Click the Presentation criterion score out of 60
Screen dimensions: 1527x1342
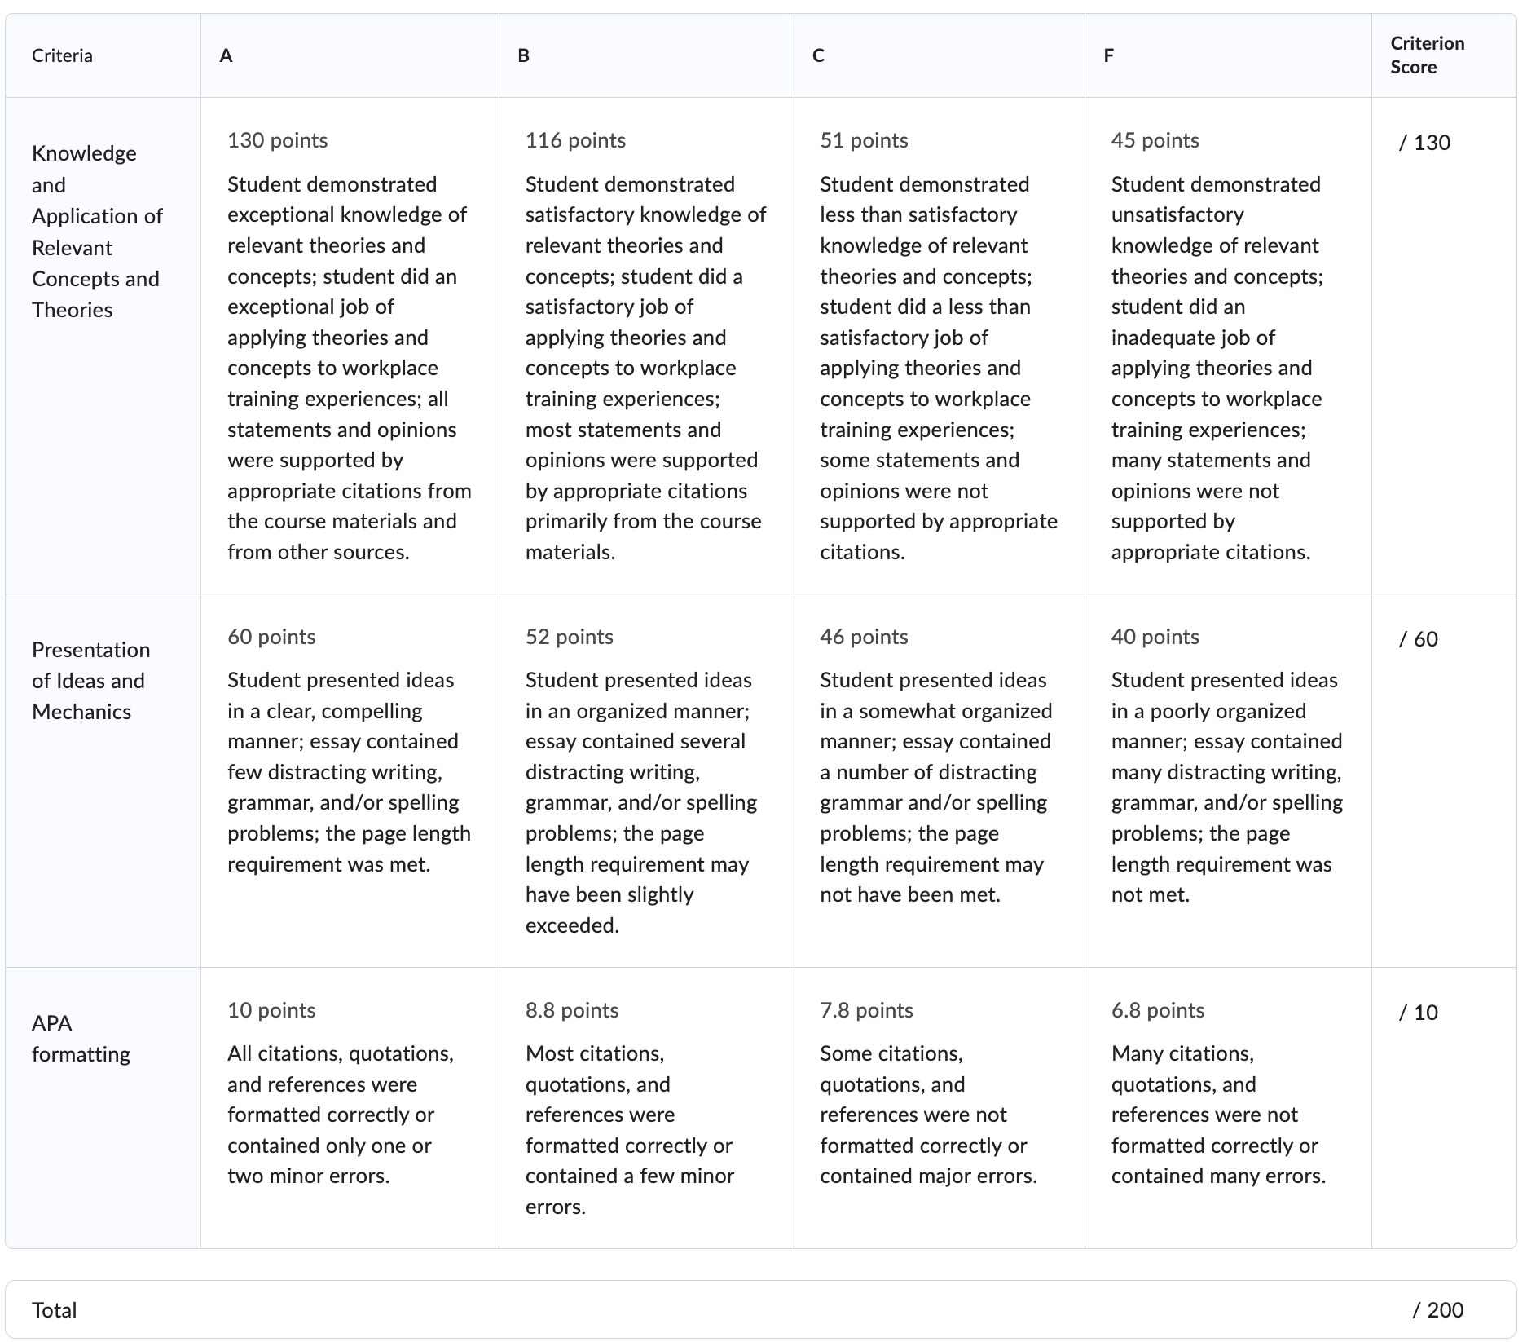[x=1418, y=639]
